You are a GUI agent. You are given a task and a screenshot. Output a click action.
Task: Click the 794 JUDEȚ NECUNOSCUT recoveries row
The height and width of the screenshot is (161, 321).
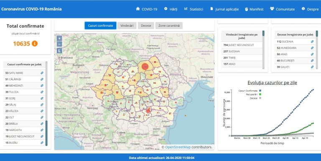coord(242,45)
